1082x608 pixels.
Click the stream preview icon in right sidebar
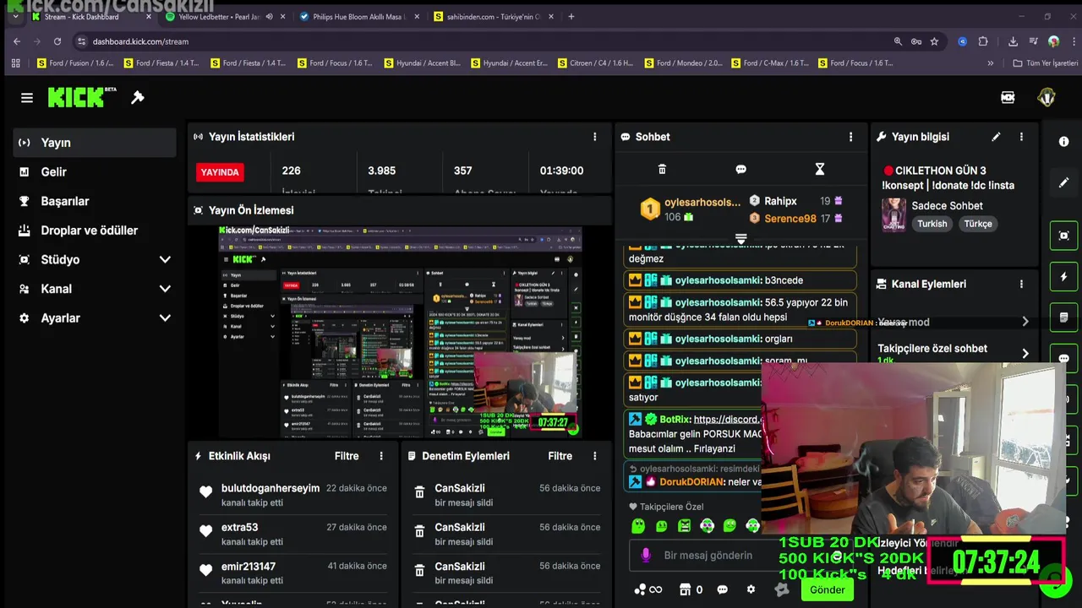(x=1063, y=236)
